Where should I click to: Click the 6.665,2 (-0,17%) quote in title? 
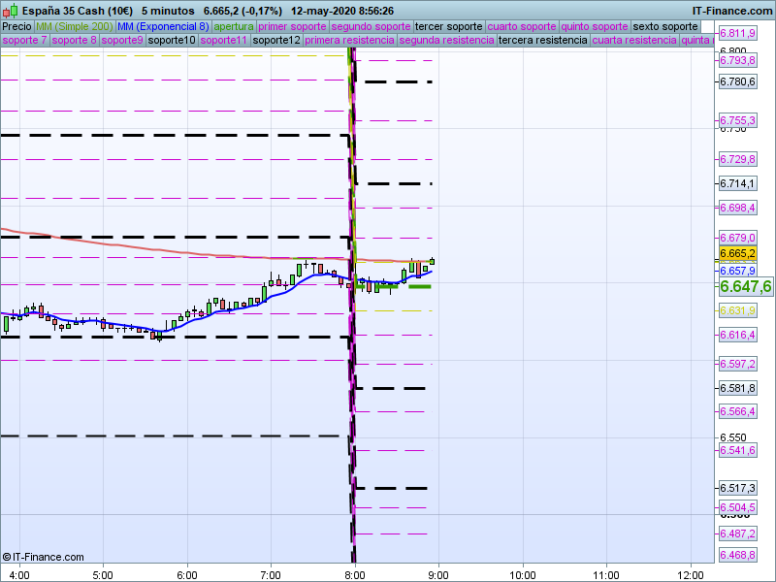pyautogui.click(x=243, y=11)
